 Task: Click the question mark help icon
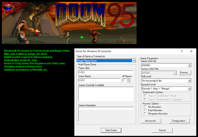(x=182, y=51)
